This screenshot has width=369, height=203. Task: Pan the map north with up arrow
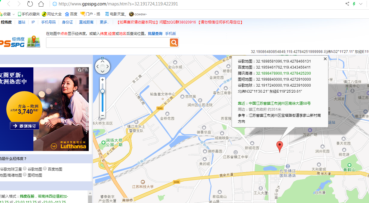[x=103, y=61]
